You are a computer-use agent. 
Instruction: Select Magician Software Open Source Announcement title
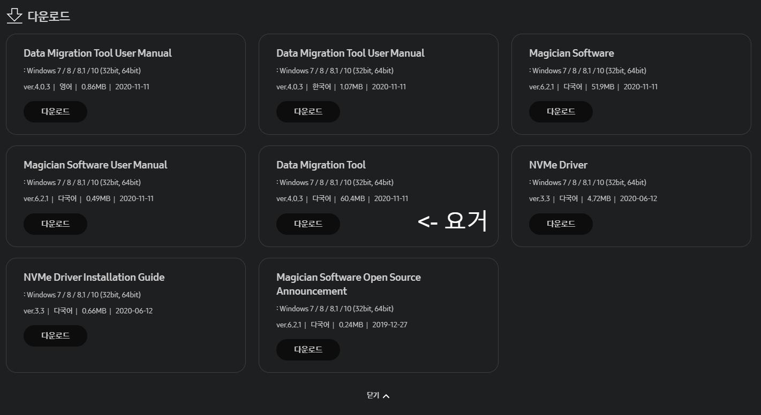(349, 284)
